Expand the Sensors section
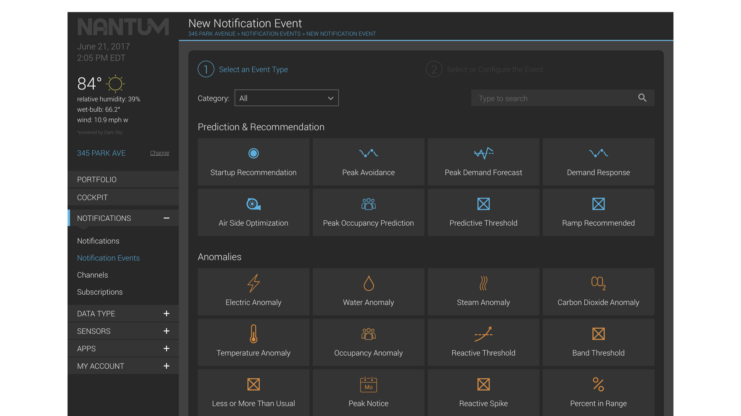This screenshot has width=741, height=416. [x=166, y=331]
